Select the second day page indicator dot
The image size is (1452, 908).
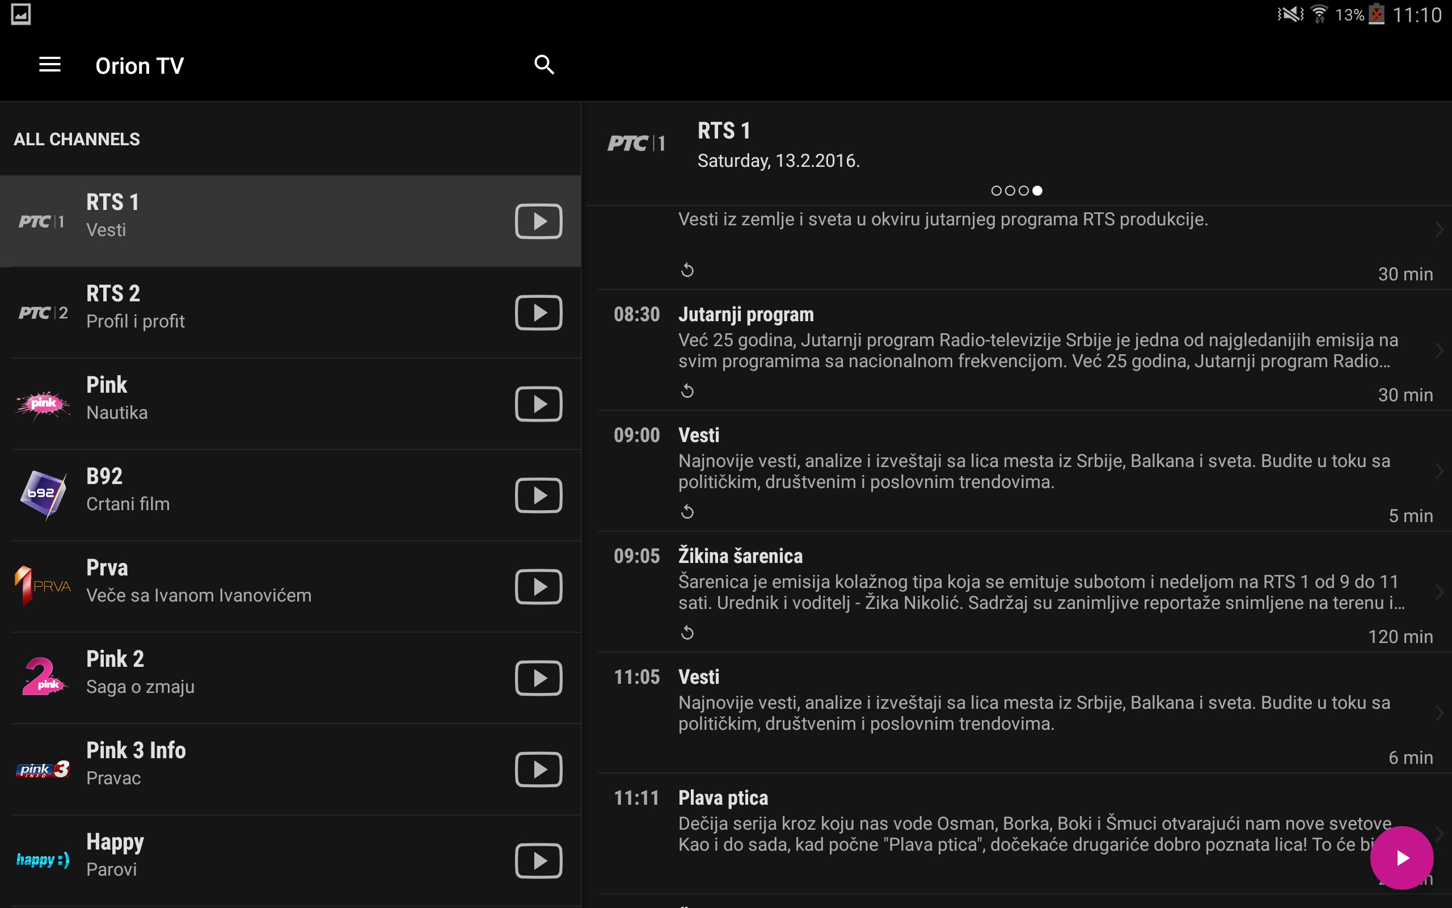coord(1010,191)
